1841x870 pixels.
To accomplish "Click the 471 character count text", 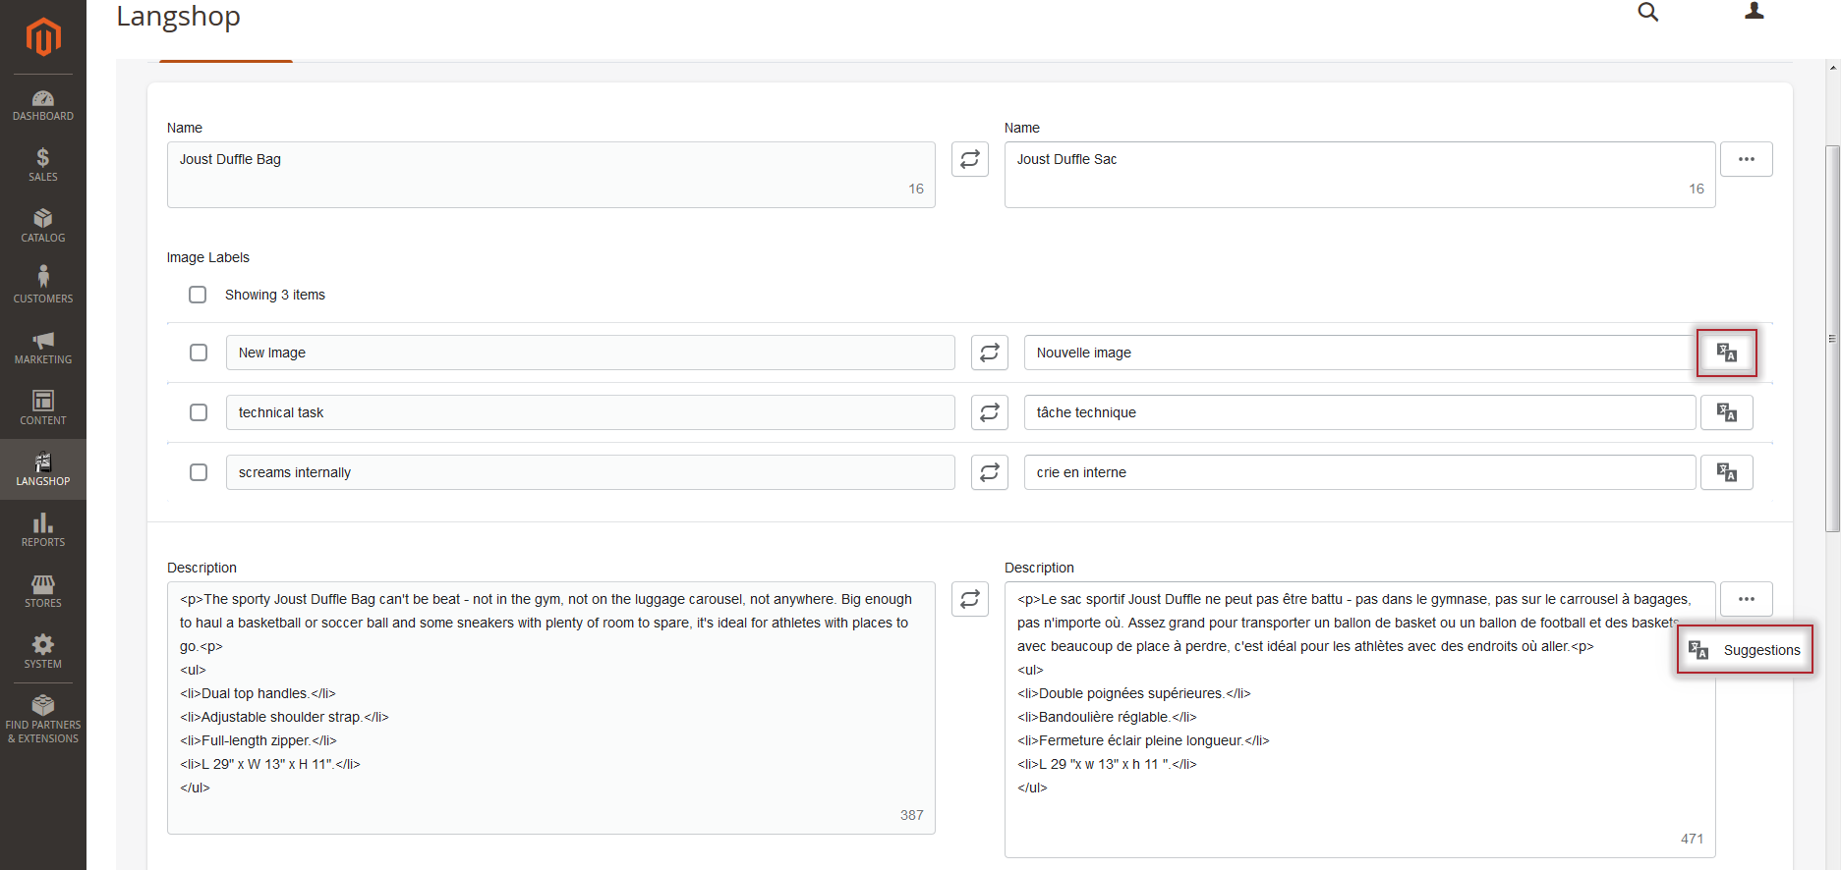I will 1692,839.
